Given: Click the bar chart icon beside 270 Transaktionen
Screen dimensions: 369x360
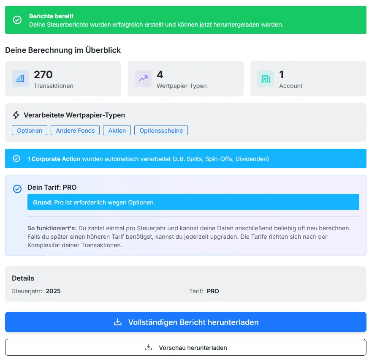Looking at the screenshot, I should [20, 79].
